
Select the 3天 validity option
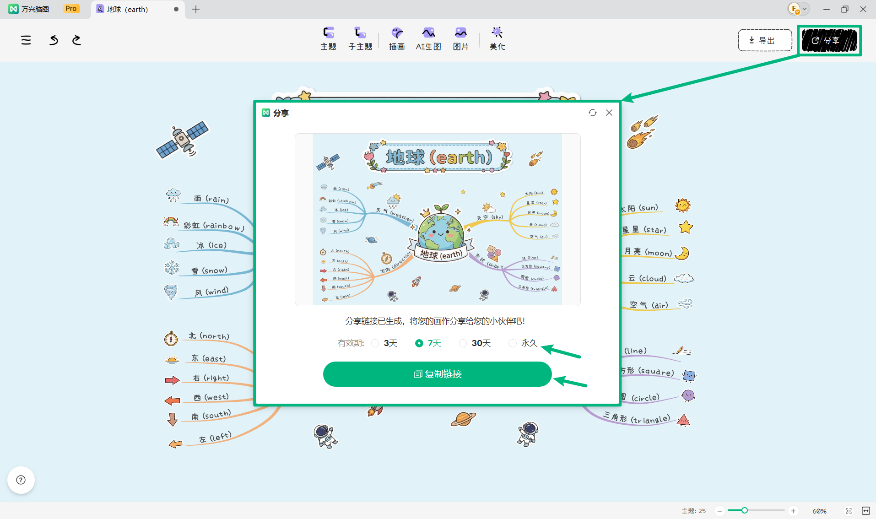[x=384, y=343]
